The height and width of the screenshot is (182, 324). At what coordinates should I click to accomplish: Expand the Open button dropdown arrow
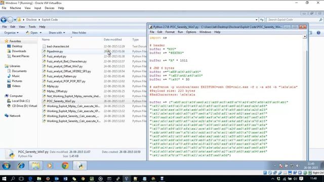[x=40, y=33]
